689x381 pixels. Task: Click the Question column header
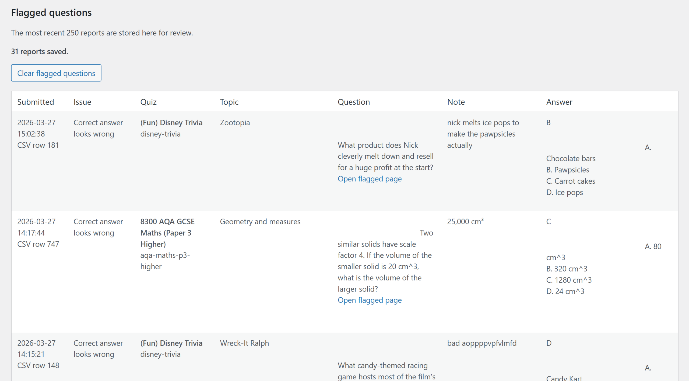click(x=354, y=102)
